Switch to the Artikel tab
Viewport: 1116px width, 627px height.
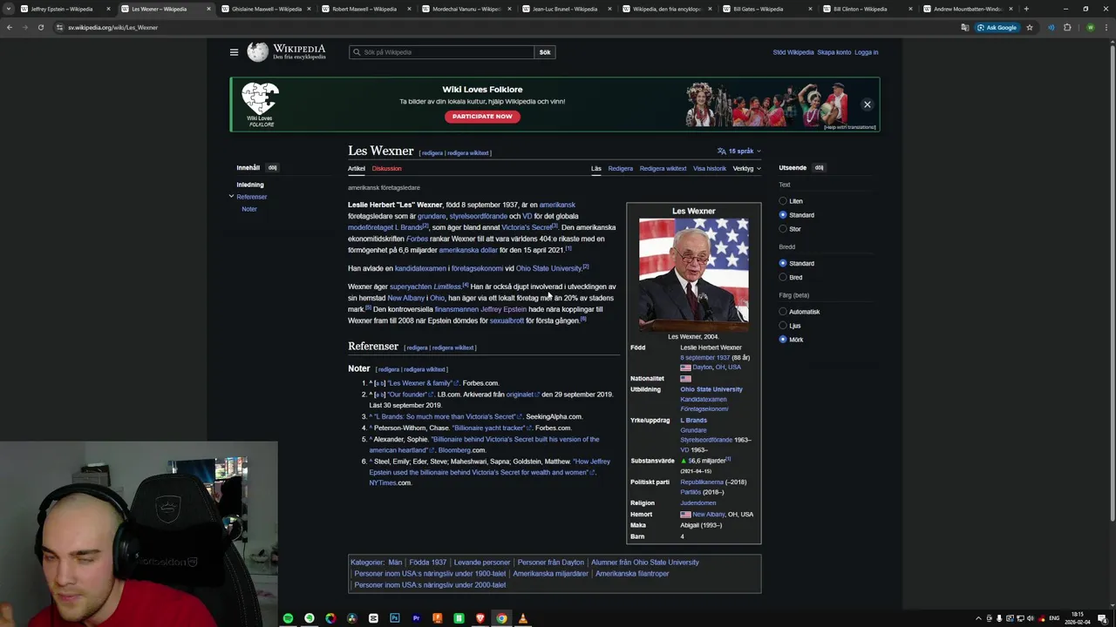coord(357,168)
